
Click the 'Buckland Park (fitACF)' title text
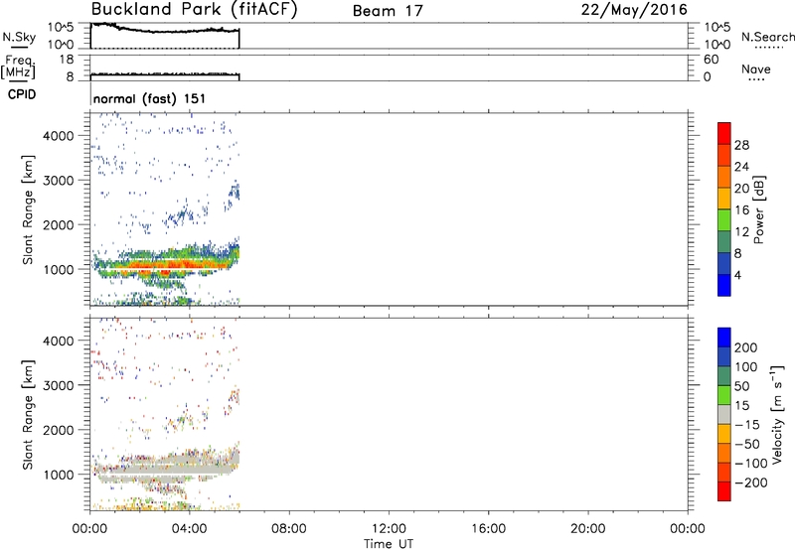pyautogui.click(x=194, y=10)
